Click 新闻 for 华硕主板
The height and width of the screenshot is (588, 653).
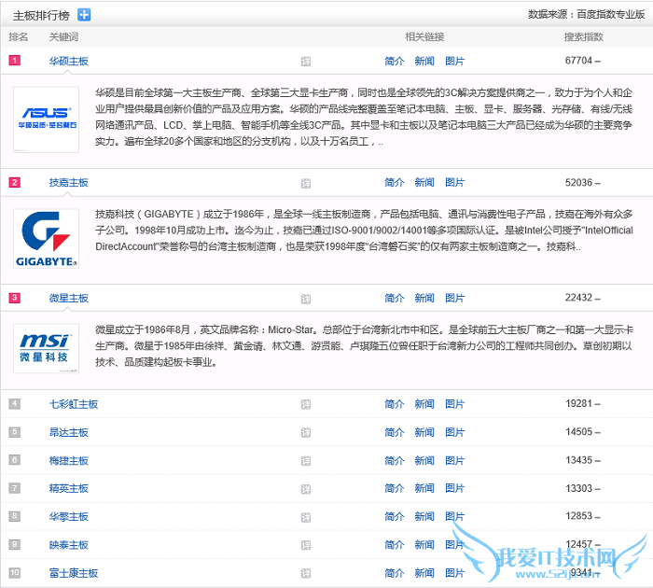[x=424, y=62]
